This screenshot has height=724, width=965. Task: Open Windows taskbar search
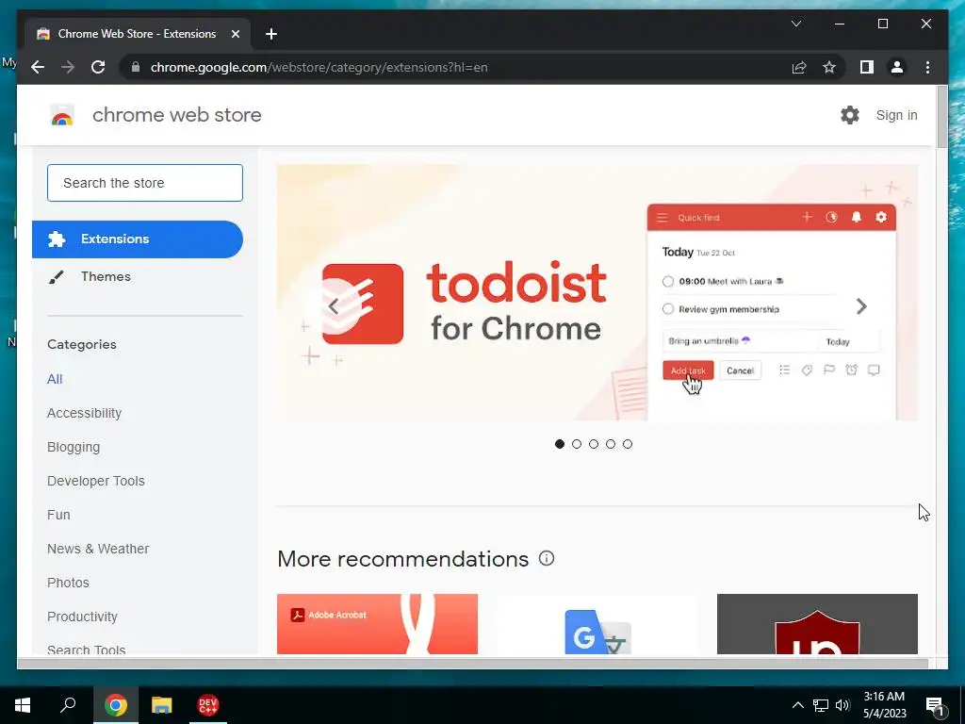(x=68, y=704)
